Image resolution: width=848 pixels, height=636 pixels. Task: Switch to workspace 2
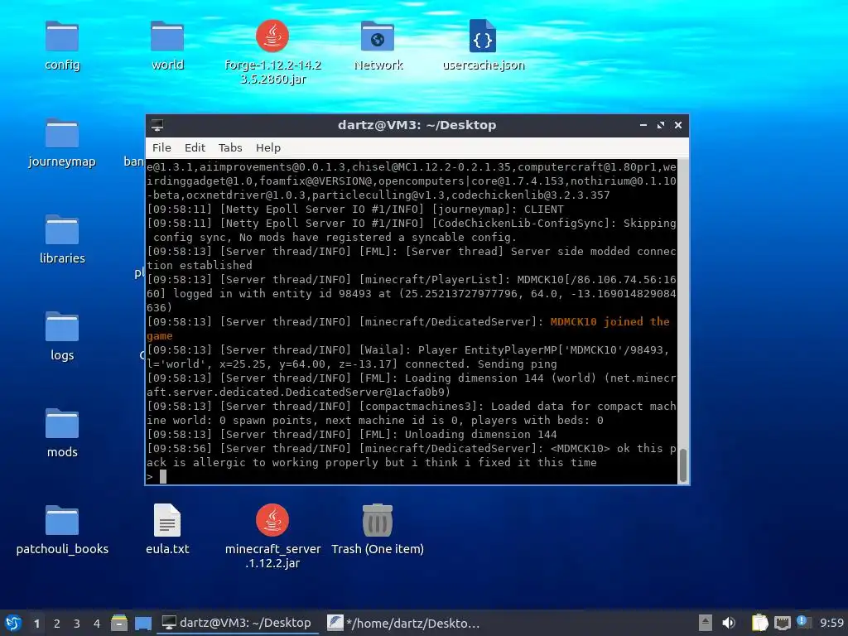(57, 624)
